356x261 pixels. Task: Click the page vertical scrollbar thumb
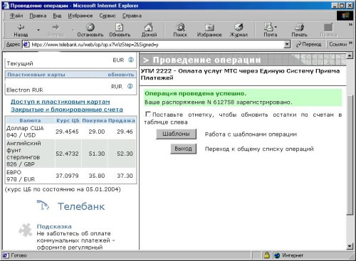pos(350,154)
